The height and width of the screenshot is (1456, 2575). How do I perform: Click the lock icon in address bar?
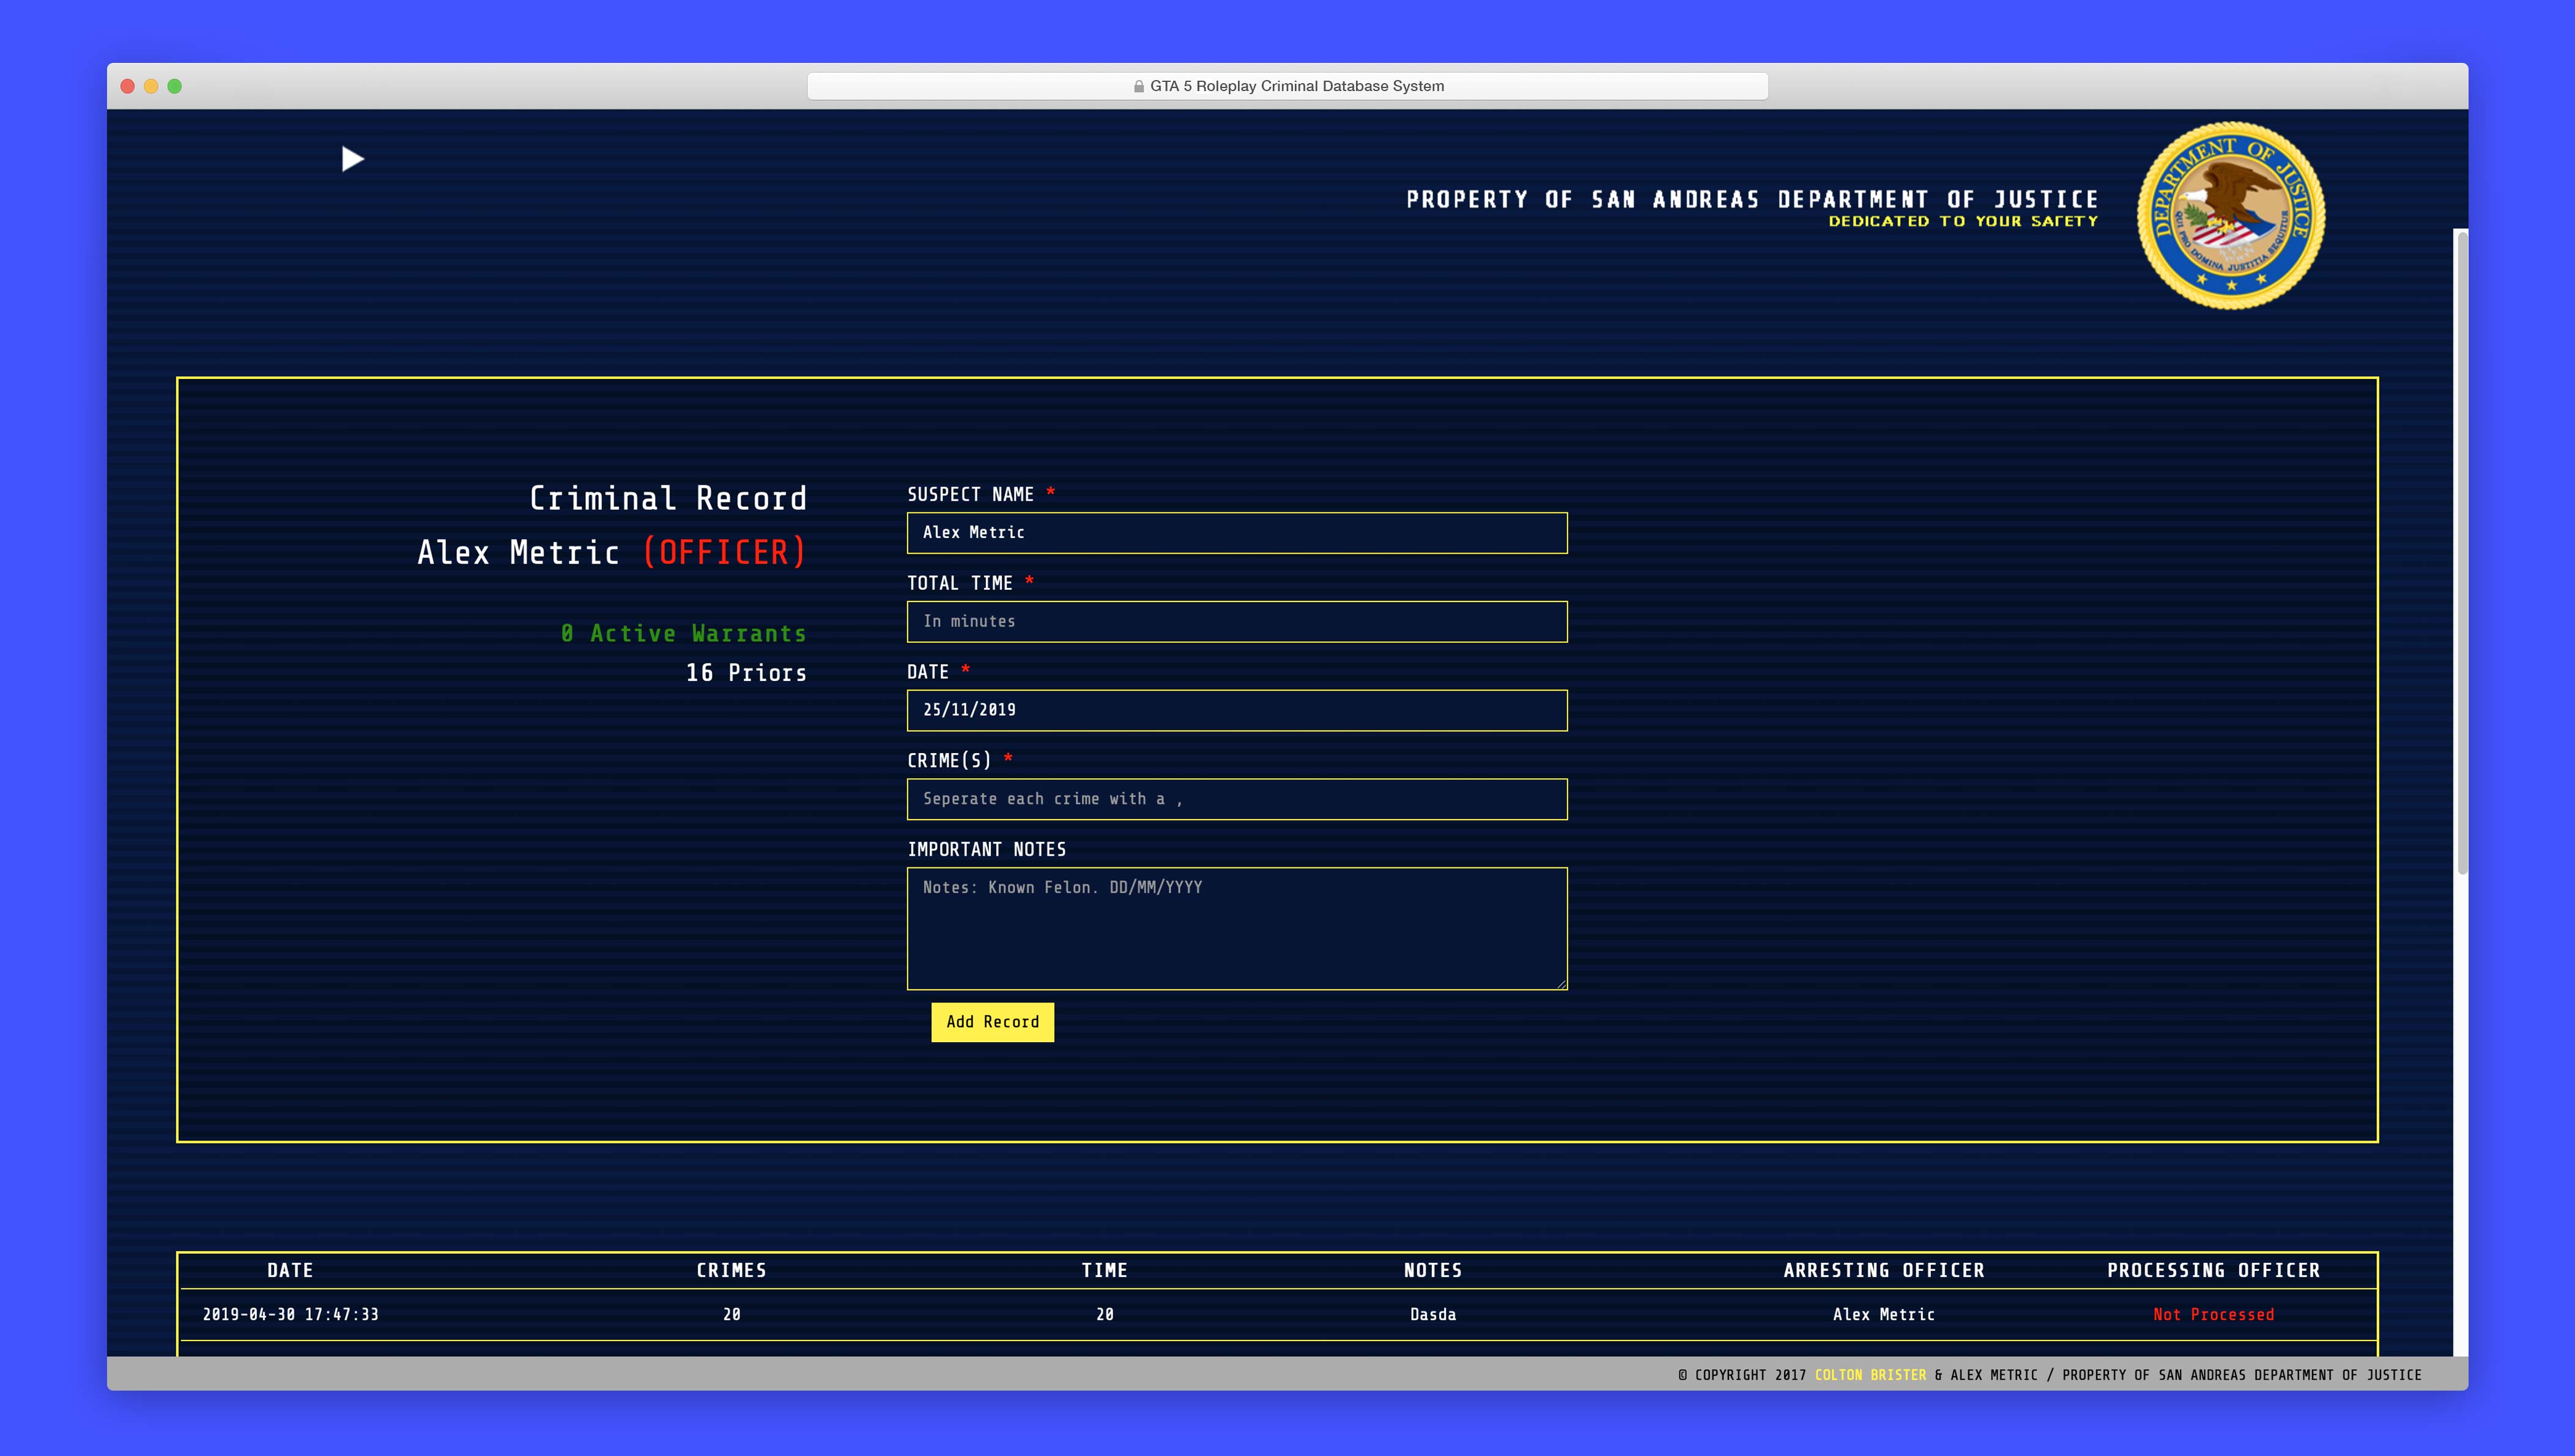1138,86
